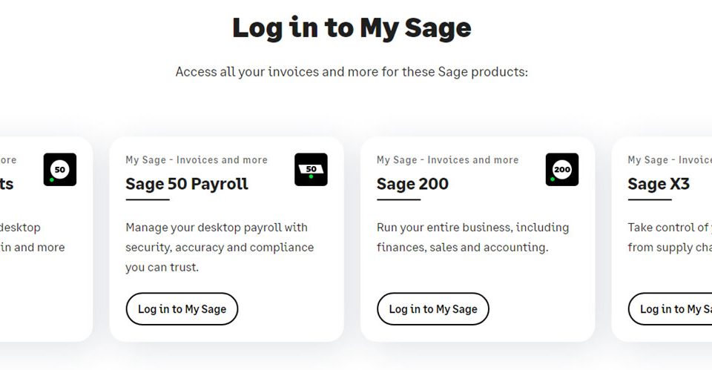
Task: Click the 'Log in to My Sage' page heading
Action: click(352, 28)
